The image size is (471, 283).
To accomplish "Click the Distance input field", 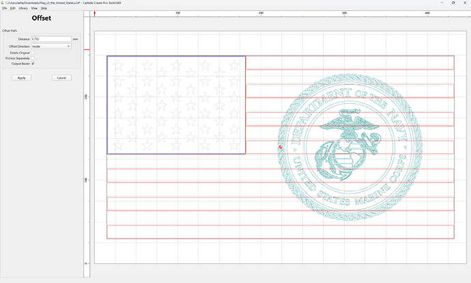I will [x=51, y=39].
